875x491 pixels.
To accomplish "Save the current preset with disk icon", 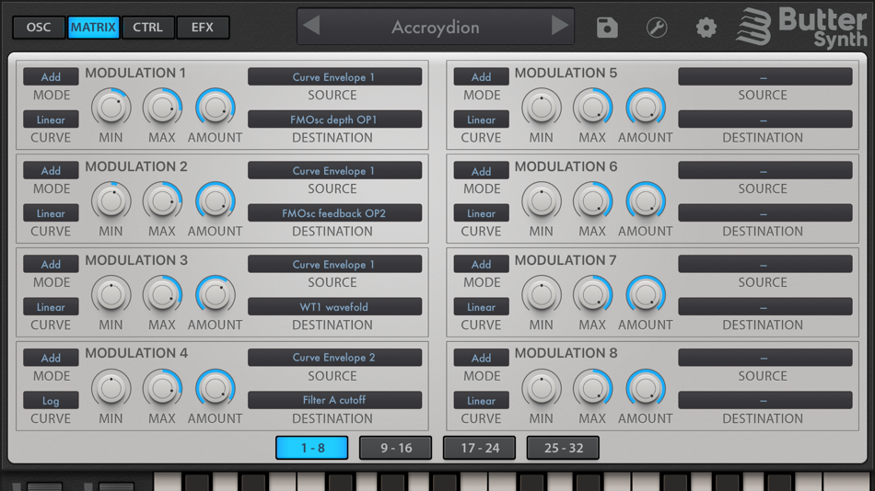I will [x=607, y=27].
